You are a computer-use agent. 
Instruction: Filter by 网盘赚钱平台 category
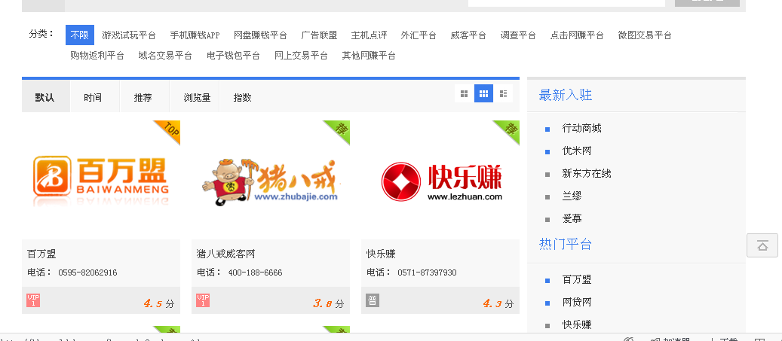click(260, 35)
